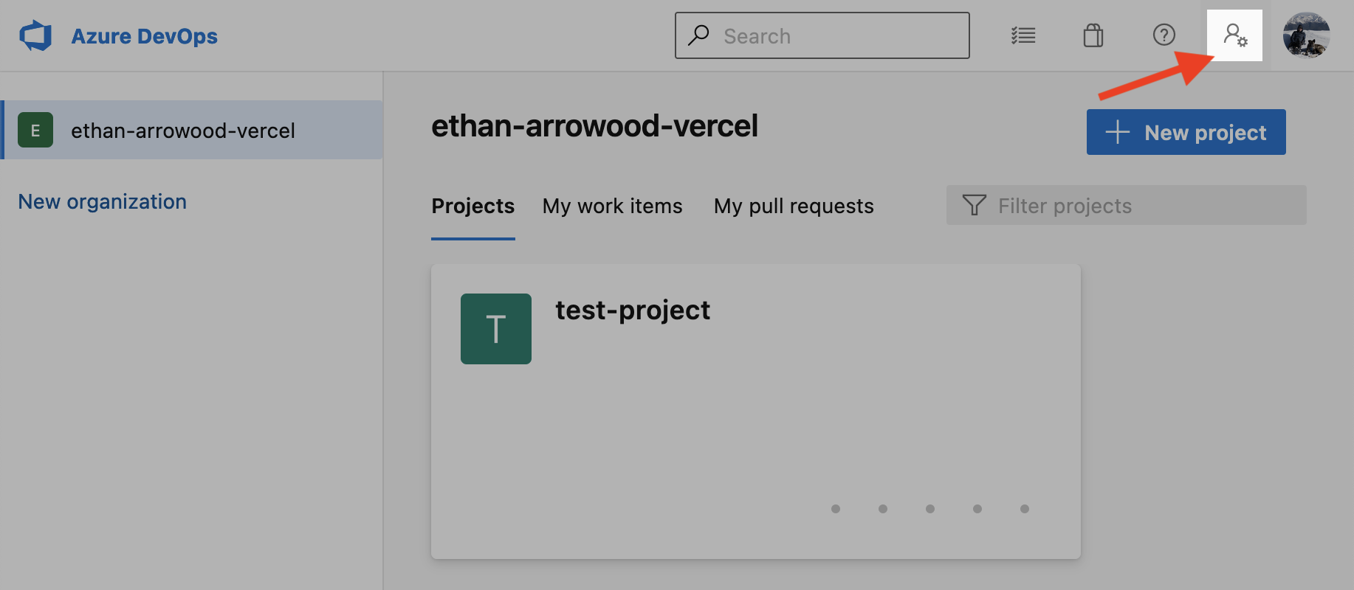Click the New project button
Viewport: 1354px width, 590px height.
click(x=1186, y=132)
